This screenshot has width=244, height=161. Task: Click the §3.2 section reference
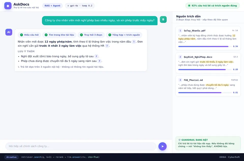(x=236, y=57)
